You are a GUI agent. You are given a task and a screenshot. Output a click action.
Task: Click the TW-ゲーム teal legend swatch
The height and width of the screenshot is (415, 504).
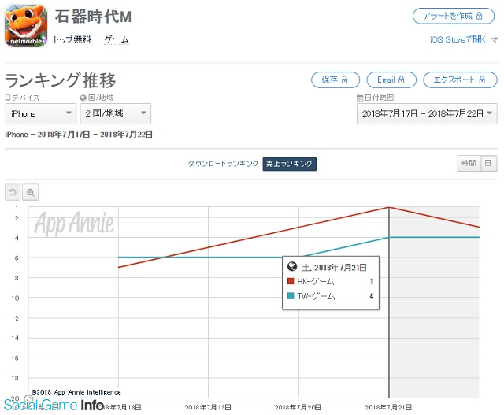[291, 296]
